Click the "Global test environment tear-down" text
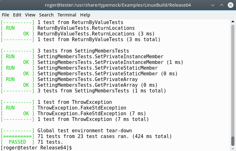The image size is (236, 151). [x=85, y=131]
